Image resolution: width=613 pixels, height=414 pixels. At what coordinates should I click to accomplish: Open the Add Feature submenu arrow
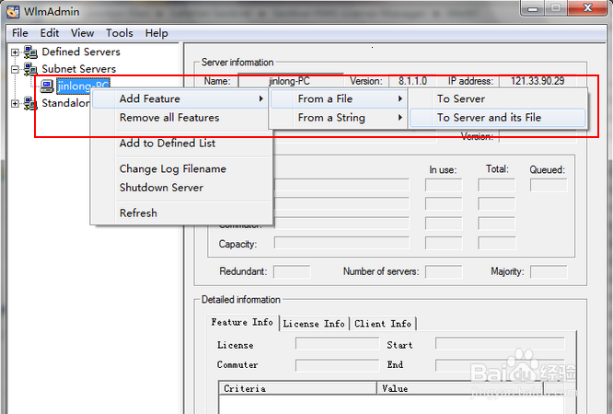[x=261, y=99]
